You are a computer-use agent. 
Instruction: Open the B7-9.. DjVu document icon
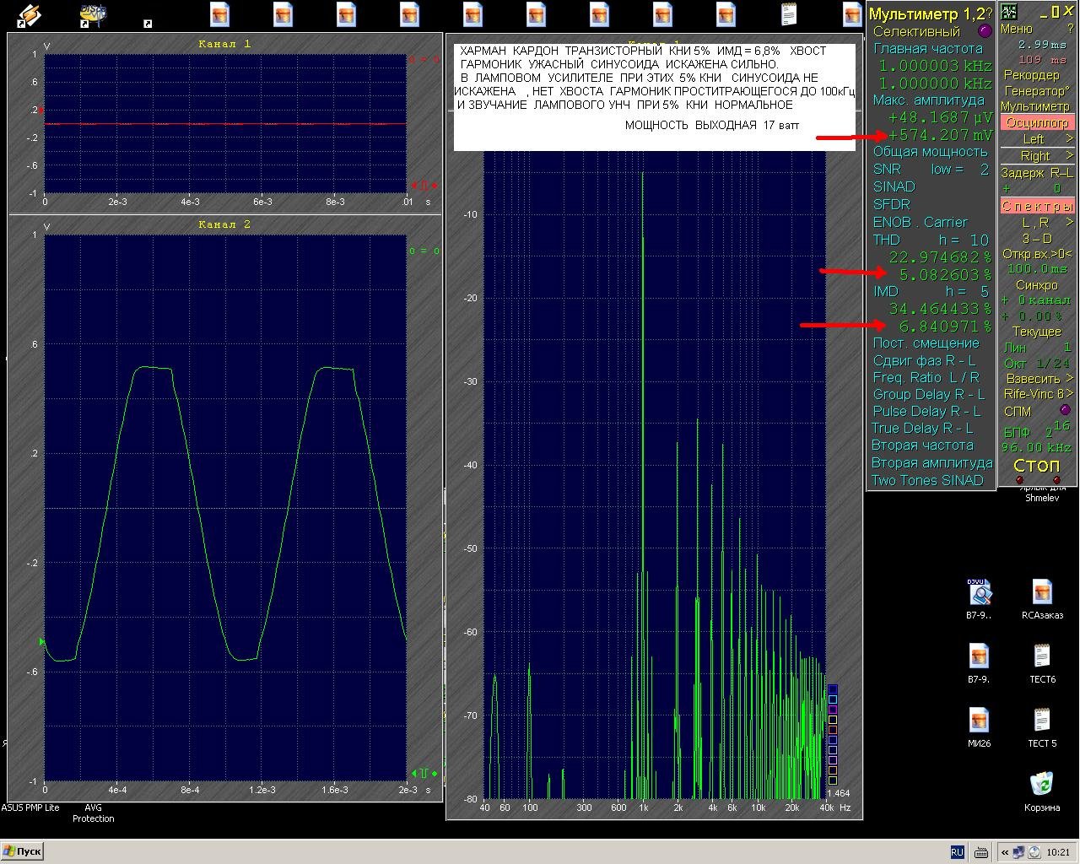pos(980,593)
